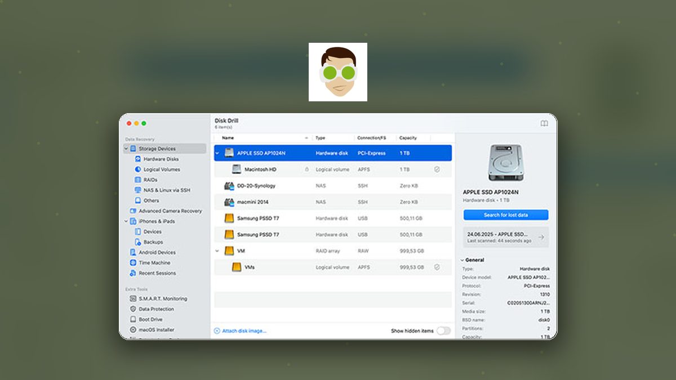Click the plus icon beside Attach disk image

(x=217, y=331)
